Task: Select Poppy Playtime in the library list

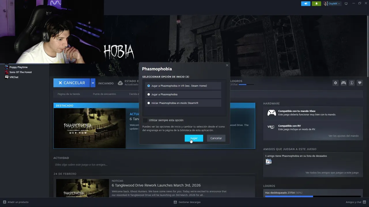Action: [18, 67]
